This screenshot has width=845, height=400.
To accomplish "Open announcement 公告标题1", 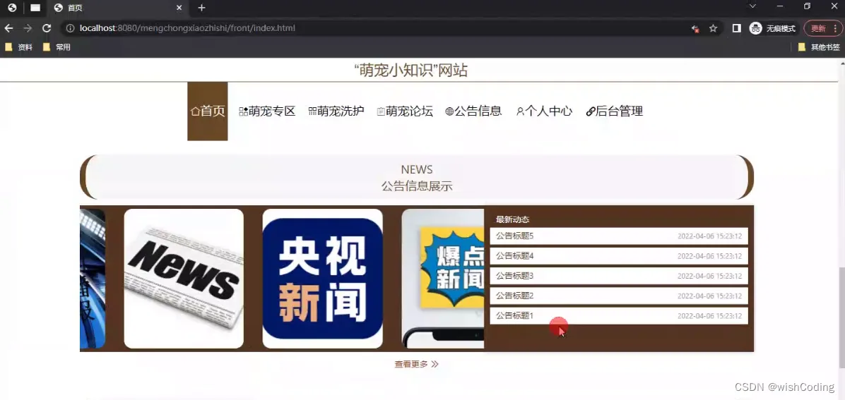I will click(x=619, y=315).
